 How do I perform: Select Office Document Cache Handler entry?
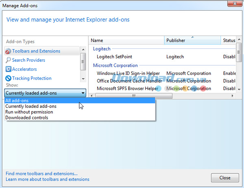click(x=128, y=81)
